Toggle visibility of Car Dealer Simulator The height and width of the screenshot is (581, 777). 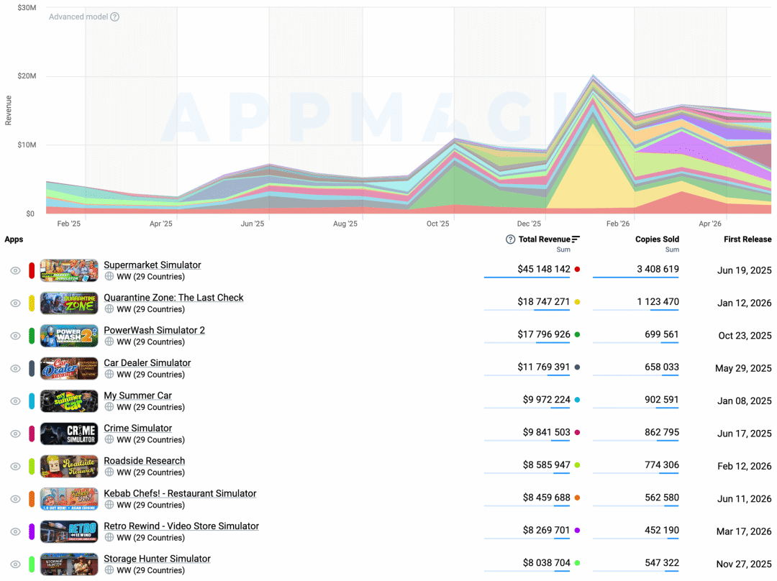tap(15, 368)
